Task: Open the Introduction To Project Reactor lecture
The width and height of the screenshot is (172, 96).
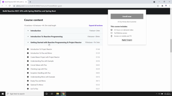Action: pos(41,49)
